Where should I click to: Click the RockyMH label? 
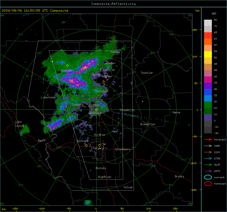pos(67,71)
